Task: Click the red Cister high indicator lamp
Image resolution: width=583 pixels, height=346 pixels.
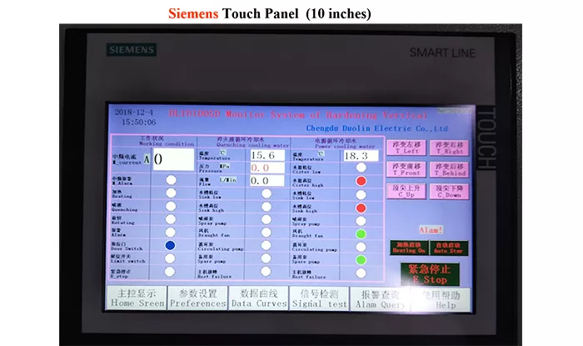Action: click(x=361, y=181)
